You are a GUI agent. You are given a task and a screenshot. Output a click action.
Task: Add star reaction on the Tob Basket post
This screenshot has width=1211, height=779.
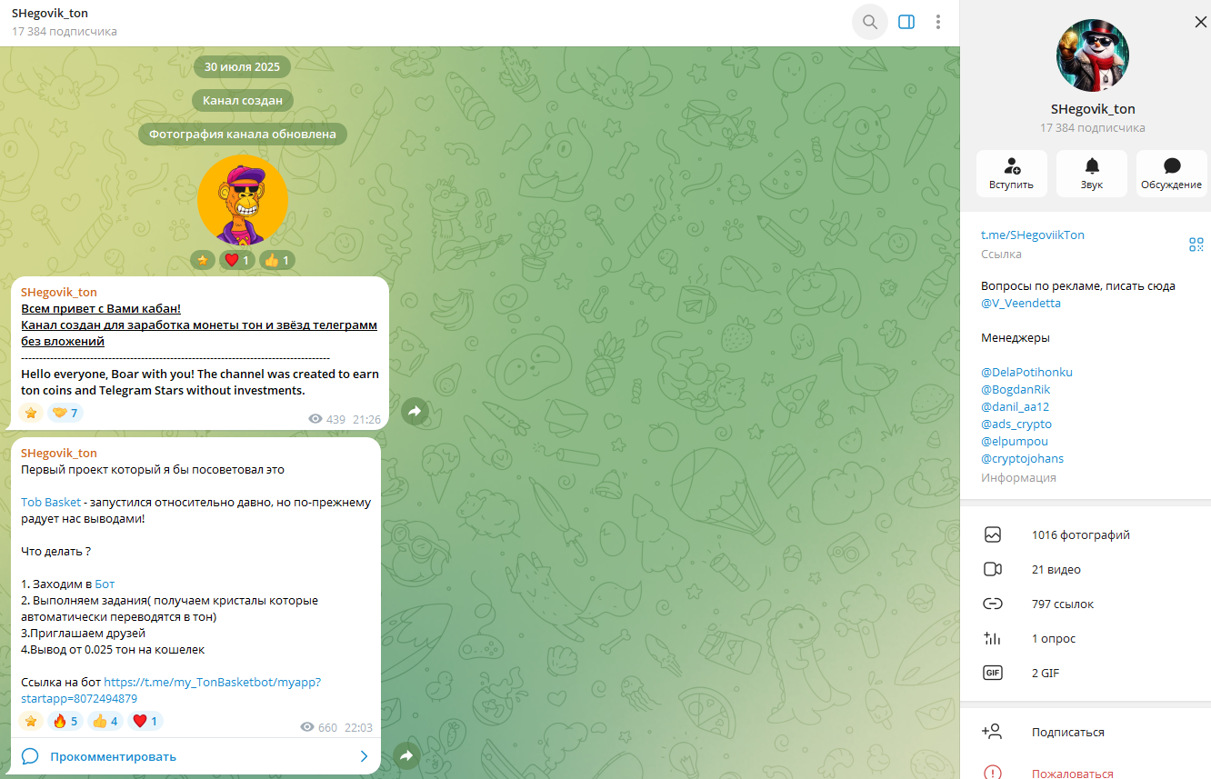(x=31, y=721)
